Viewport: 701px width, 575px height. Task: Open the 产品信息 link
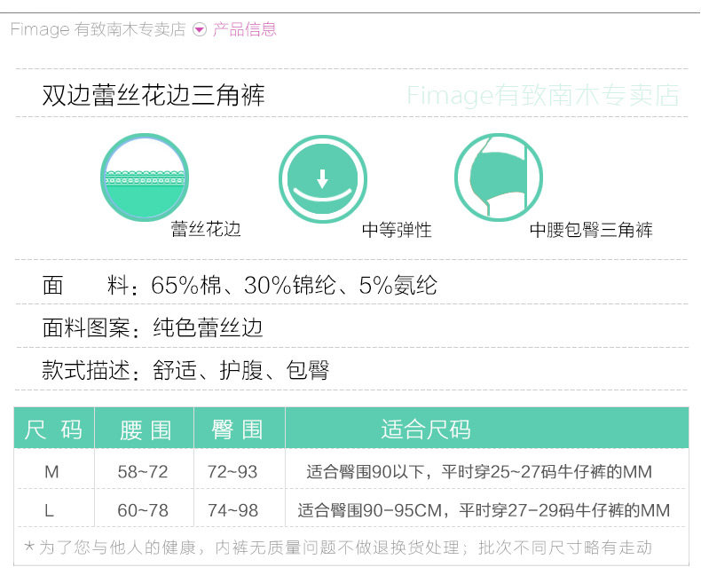(x=245, y=29)
